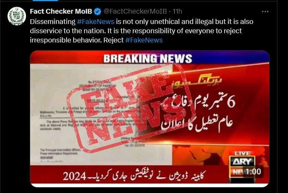The image size is (288, 193).
Task: Click the Urdu headline with the number 6
Action: [x=198, y=114]
